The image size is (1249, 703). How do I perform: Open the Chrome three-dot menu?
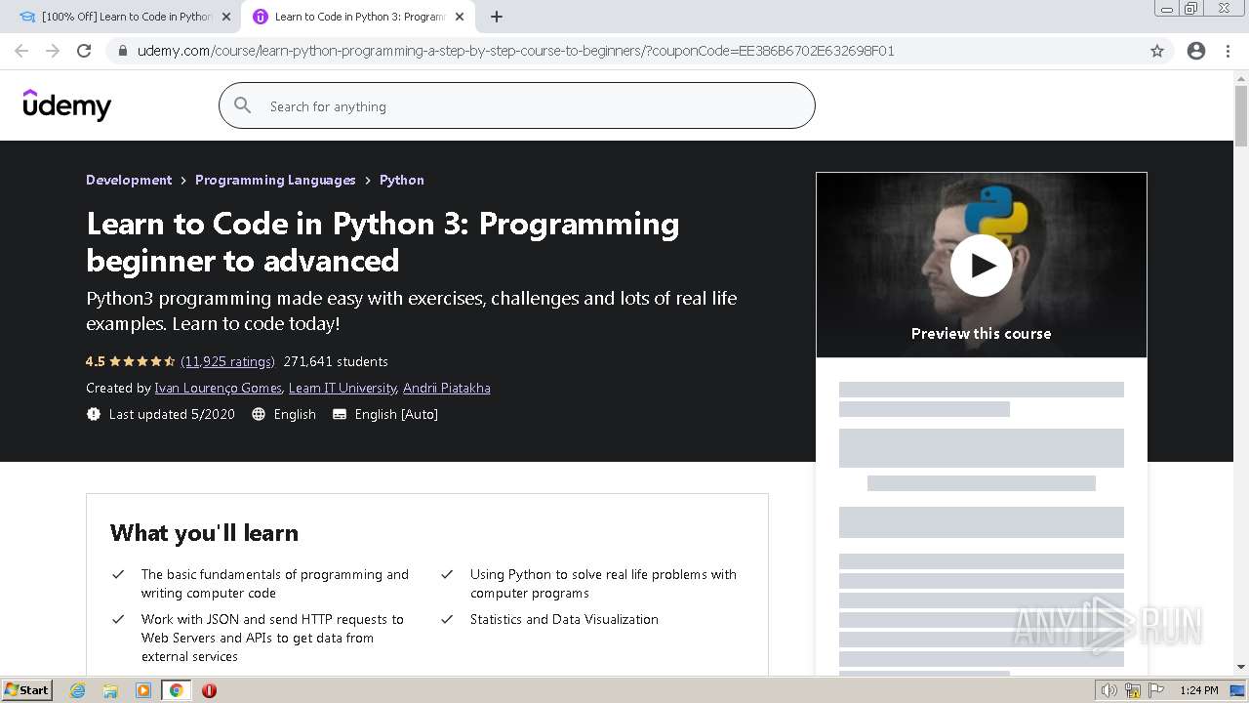[x=1228, y=51]
